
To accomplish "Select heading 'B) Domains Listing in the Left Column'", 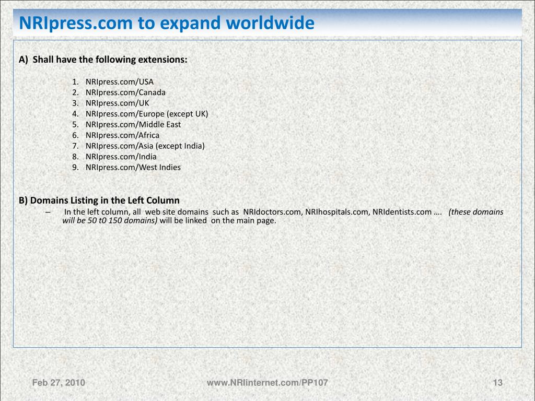I will [99, 200].
